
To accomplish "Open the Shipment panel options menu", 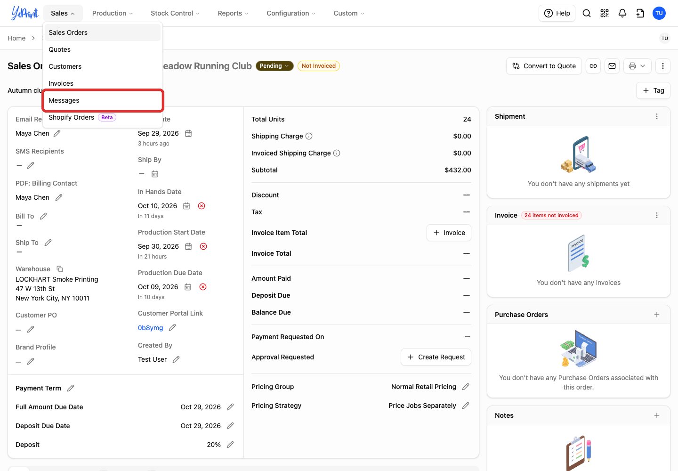I will pos(657,116).
